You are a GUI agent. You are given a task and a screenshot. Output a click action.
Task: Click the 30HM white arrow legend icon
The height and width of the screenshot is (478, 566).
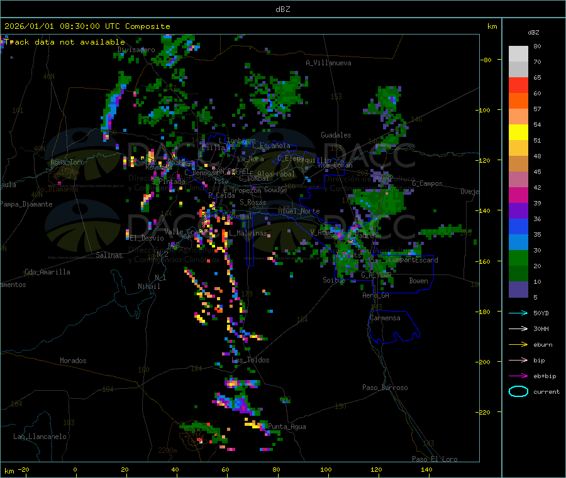[x=518, y=329]
